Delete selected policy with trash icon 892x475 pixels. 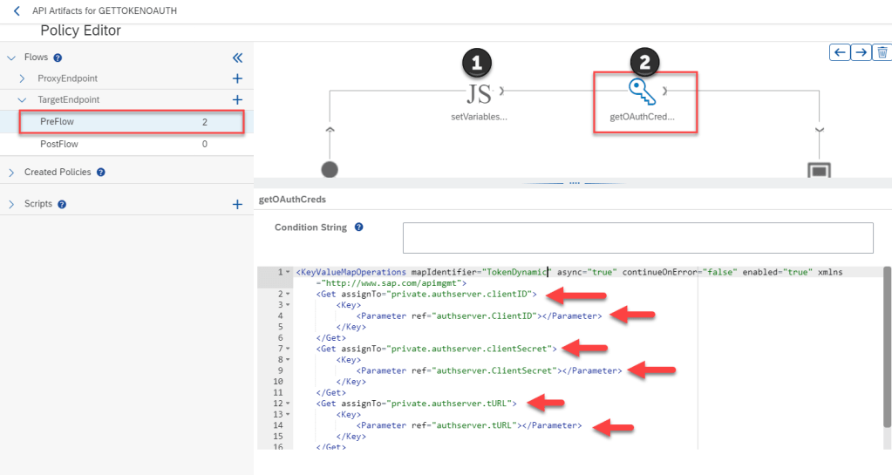tap(882, 52)
